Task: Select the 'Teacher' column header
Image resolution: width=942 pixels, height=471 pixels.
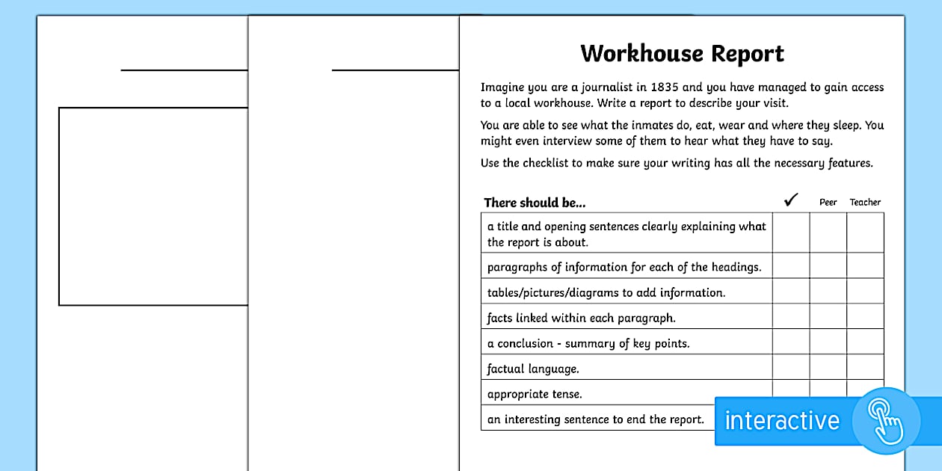Action: tap(865, 202)
